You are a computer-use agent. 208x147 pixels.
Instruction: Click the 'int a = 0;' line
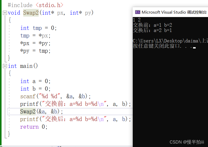[x=35, y=81]
